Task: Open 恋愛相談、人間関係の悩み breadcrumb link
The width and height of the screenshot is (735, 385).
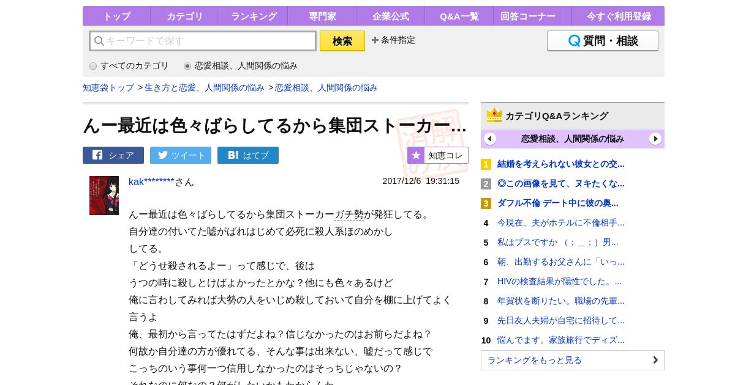Action: tap(326, 87)
